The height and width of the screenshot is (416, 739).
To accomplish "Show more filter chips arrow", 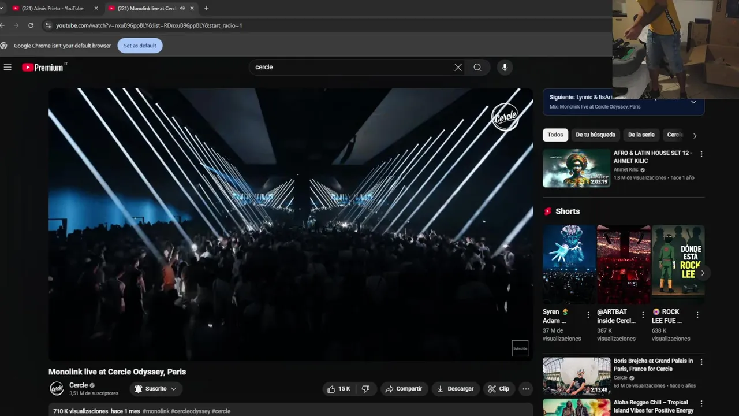I will pyautogui.click(x=695, y=135).
